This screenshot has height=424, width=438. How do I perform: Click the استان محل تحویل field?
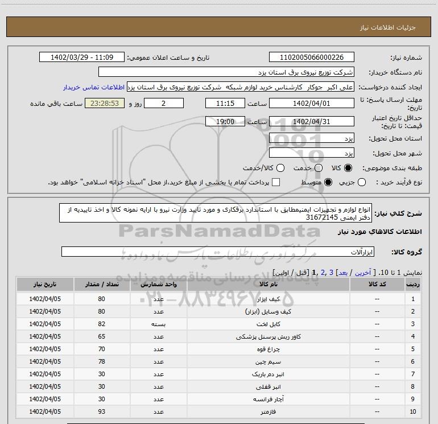[x=312, y=138]
